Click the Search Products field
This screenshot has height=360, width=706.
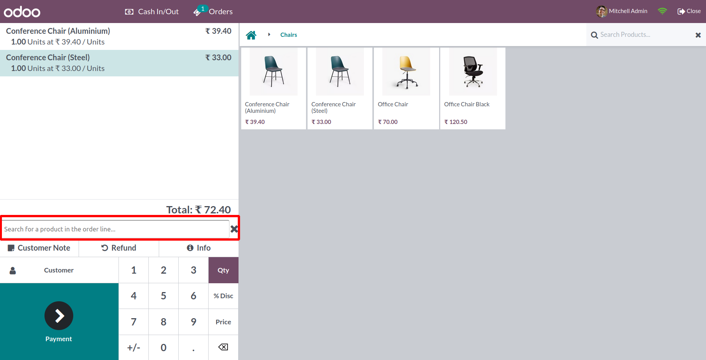coord(646,35)
